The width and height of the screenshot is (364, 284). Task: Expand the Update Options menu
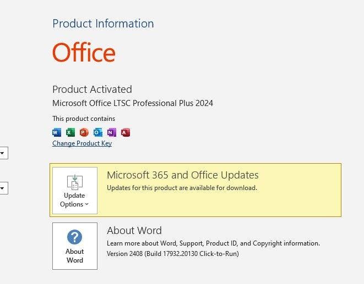point(75,191)
